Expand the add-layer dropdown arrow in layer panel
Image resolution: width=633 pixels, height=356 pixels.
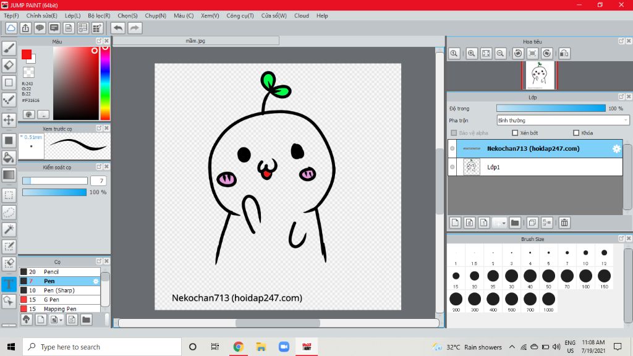504,222
